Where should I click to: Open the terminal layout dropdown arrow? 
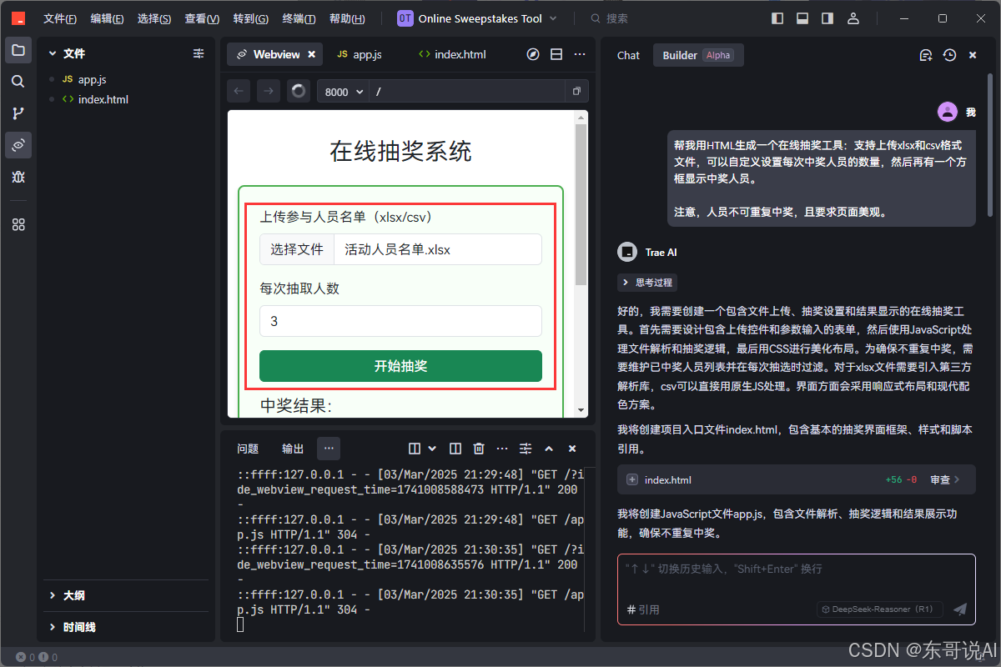pos(432,449)
